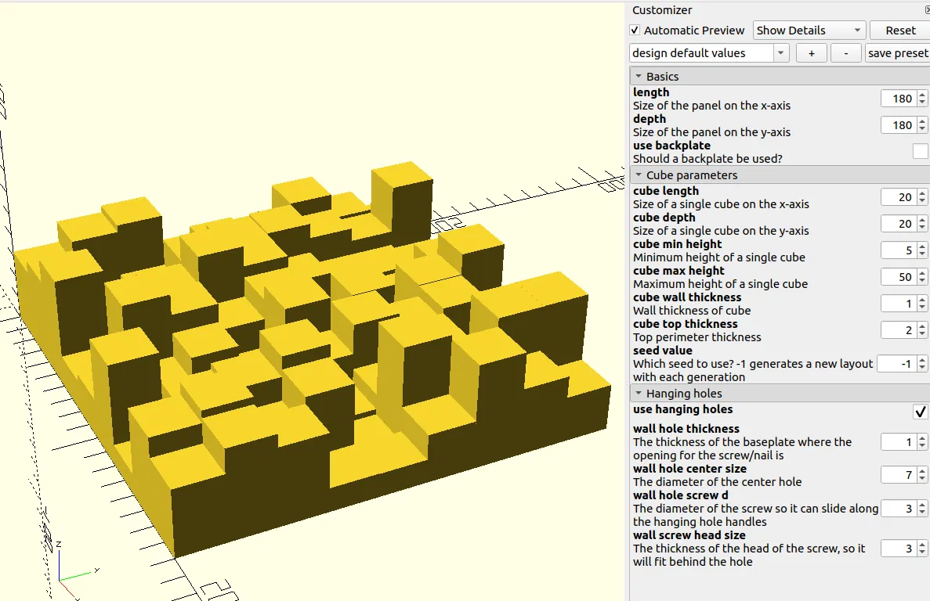Viewport: 930px width, 601px height.
Task: Click the cube min height field
Action: coord(898,250)
